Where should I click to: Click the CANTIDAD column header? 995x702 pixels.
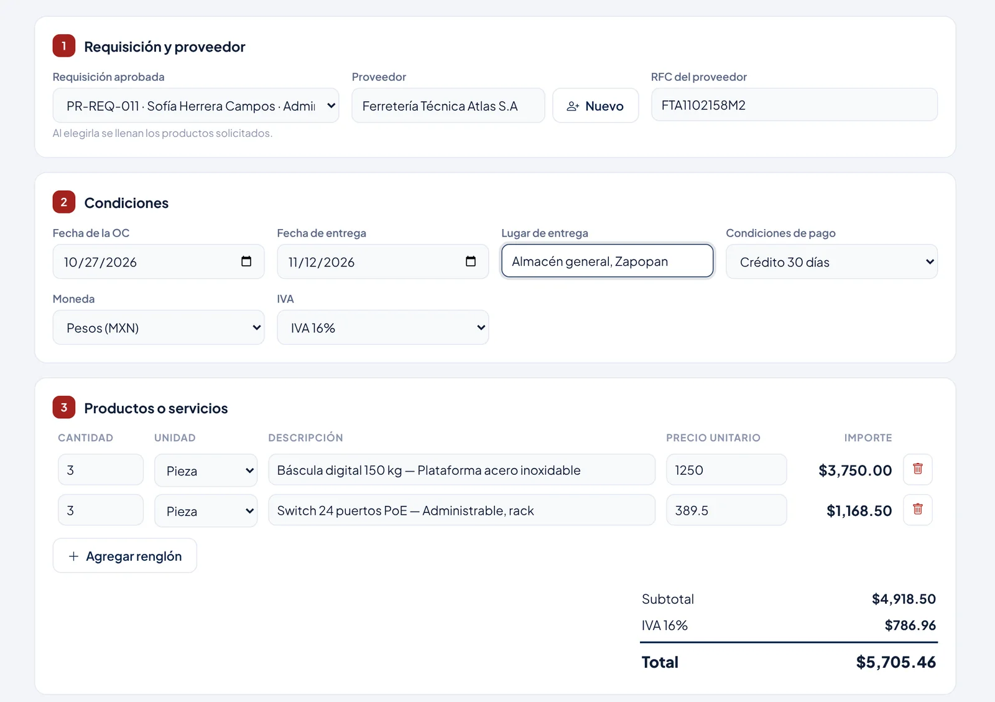tap(85, 438)
